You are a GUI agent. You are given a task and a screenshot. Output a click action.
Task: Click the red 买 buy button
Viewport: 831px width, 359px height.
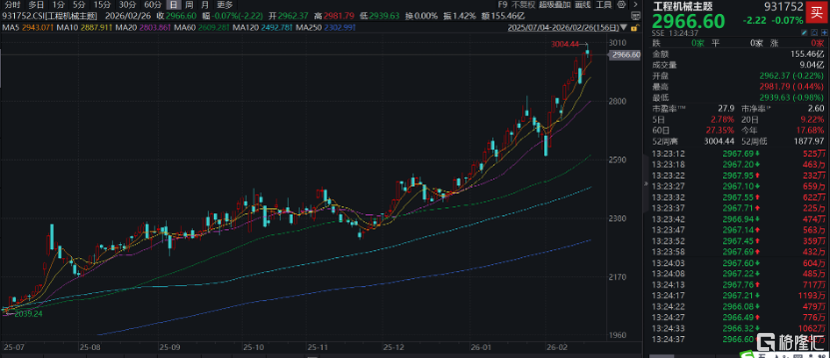pos(816,13)
